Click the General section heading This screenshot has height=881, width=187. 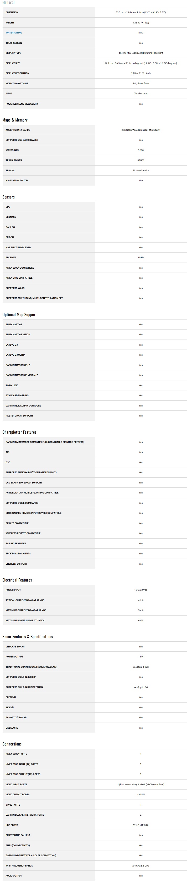8,3
